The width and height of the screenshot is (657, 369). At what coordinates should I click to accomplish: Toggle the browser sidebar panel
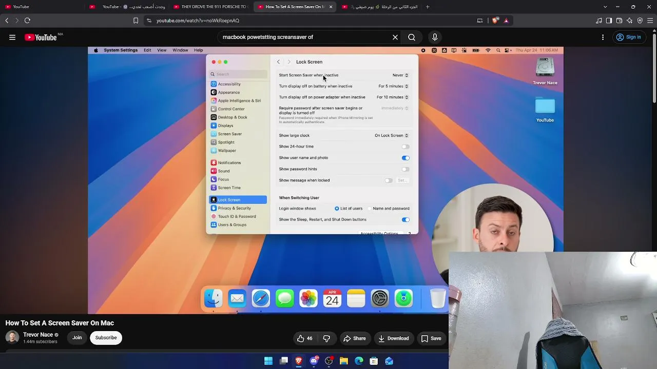609,20
